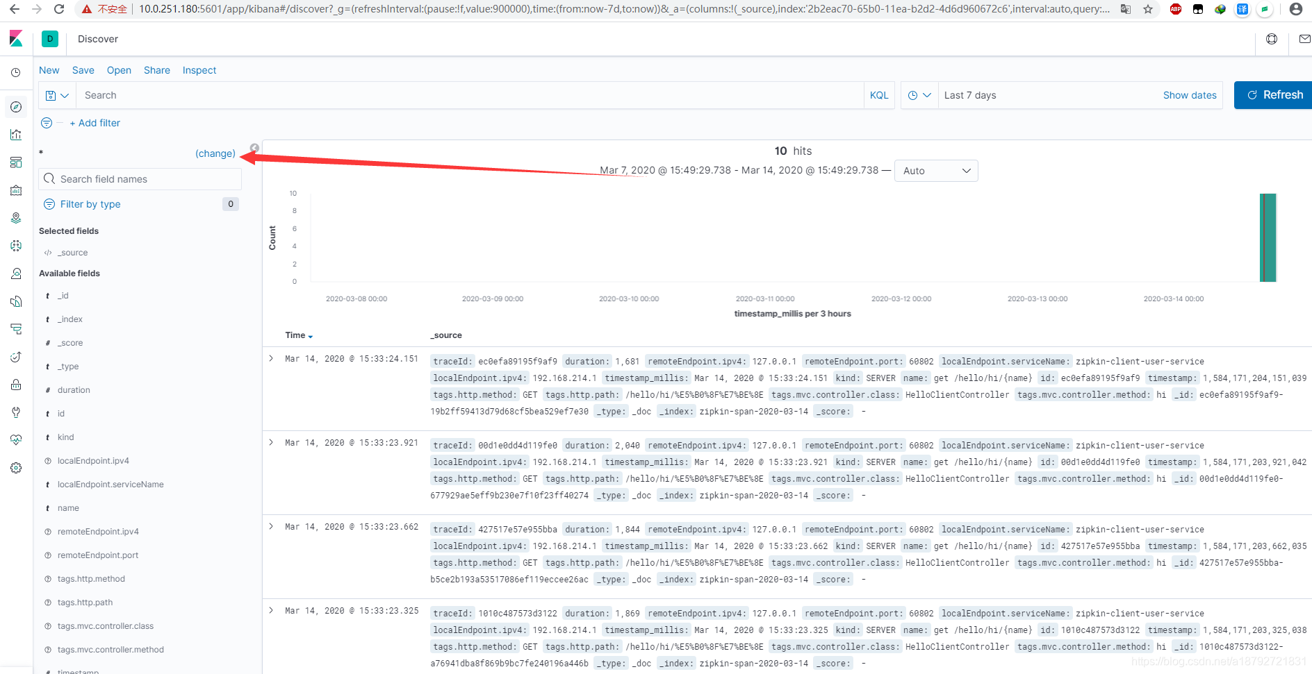Click Show dates link

1190,95
